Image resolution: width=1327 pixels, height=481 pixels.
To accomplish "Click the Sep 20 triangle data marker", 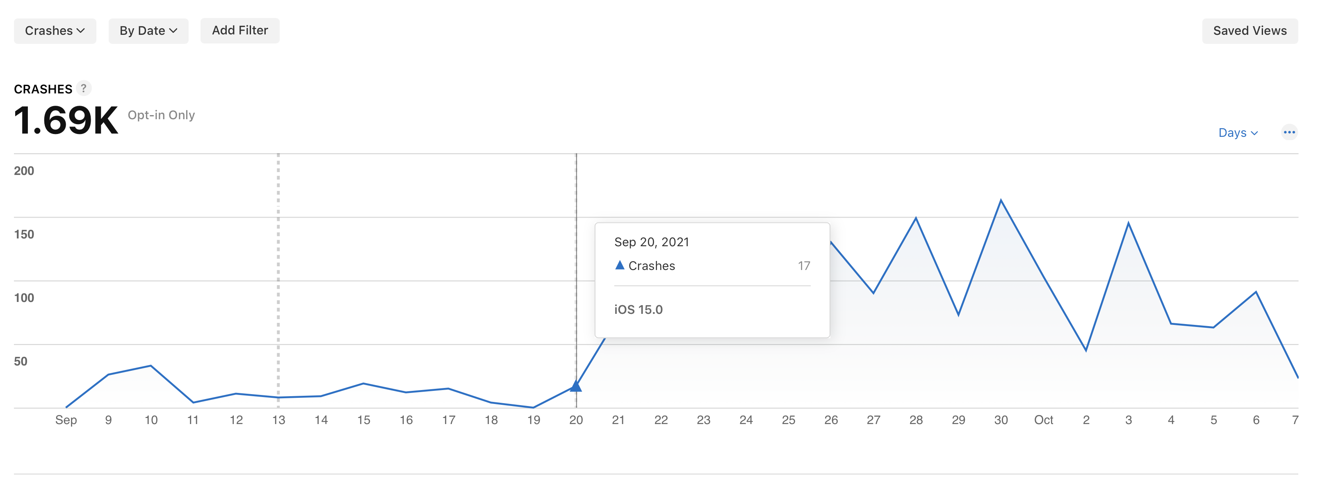I will pos(576,386).
